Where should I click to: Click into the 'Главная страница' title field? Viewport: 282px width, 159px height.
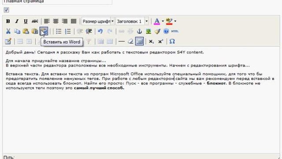pos(57,2)
